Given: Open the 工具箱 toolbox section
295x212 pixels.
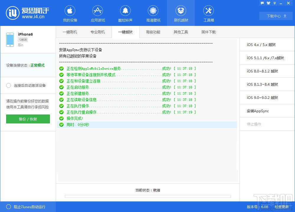Looking at the screenshot, I should (209, 13).
